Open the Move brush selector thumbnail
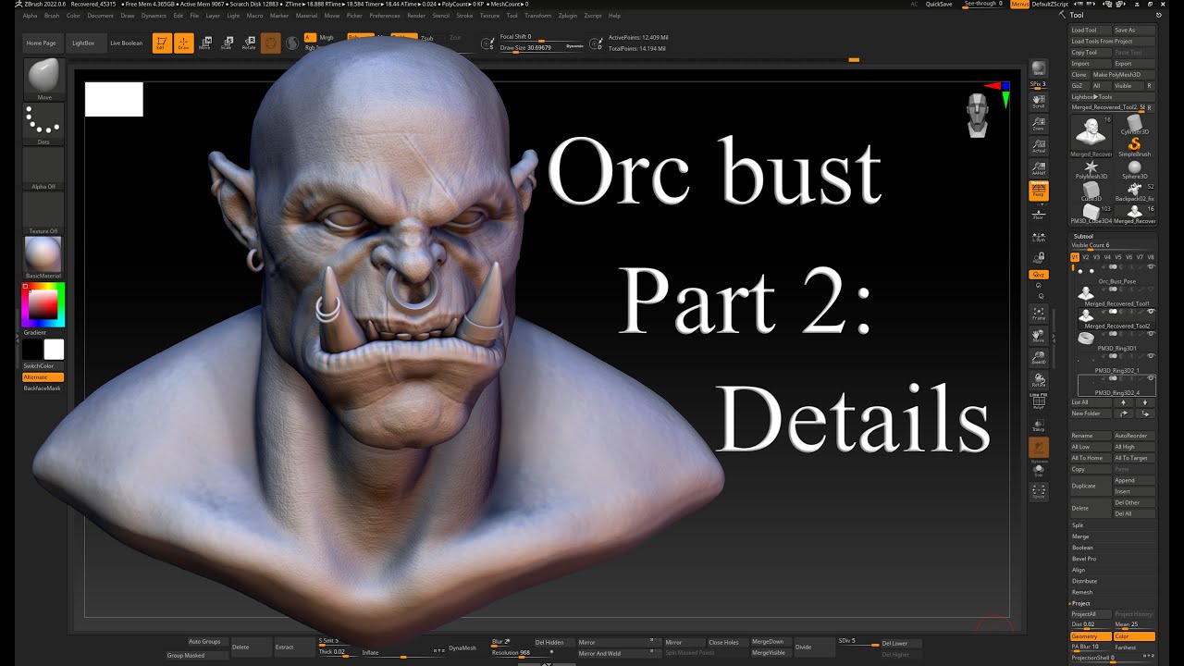 tap(44, 79)
